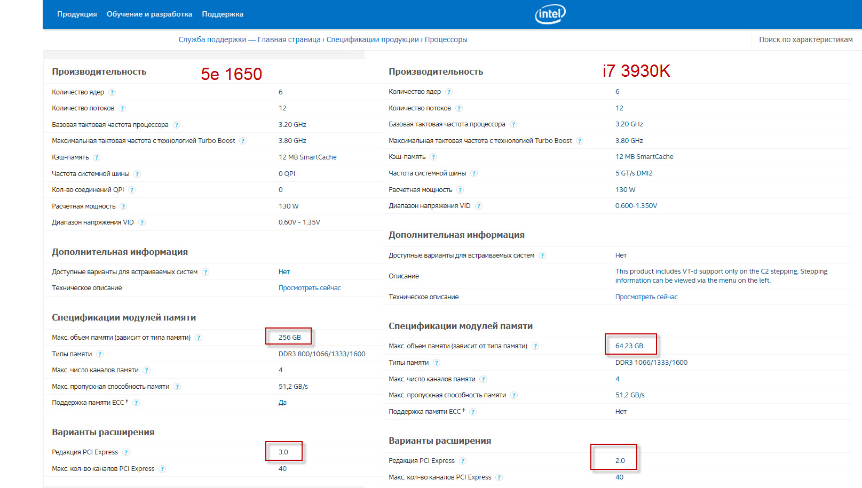Help icon for embedded options, right column

pyautogui.click(x=542, y=255)
